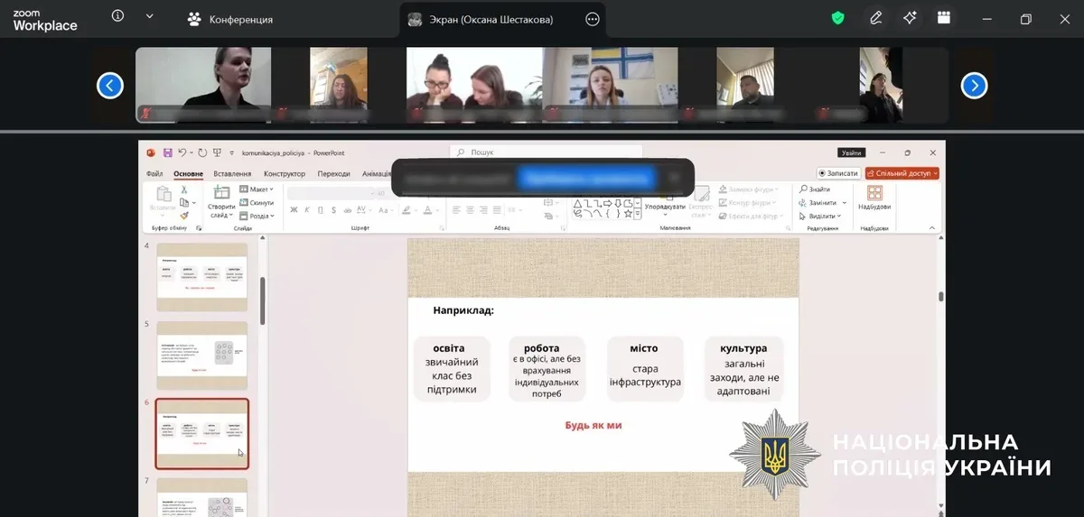Open the Zoom annotate pencil tool

(x=875, y=18)
